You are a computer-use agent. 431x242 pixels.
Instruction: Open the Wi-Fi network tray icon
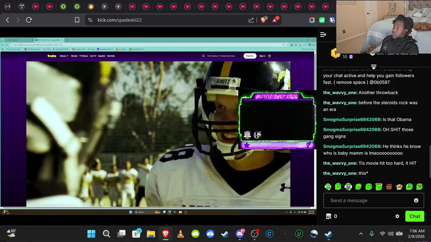(x=382, y=234)
